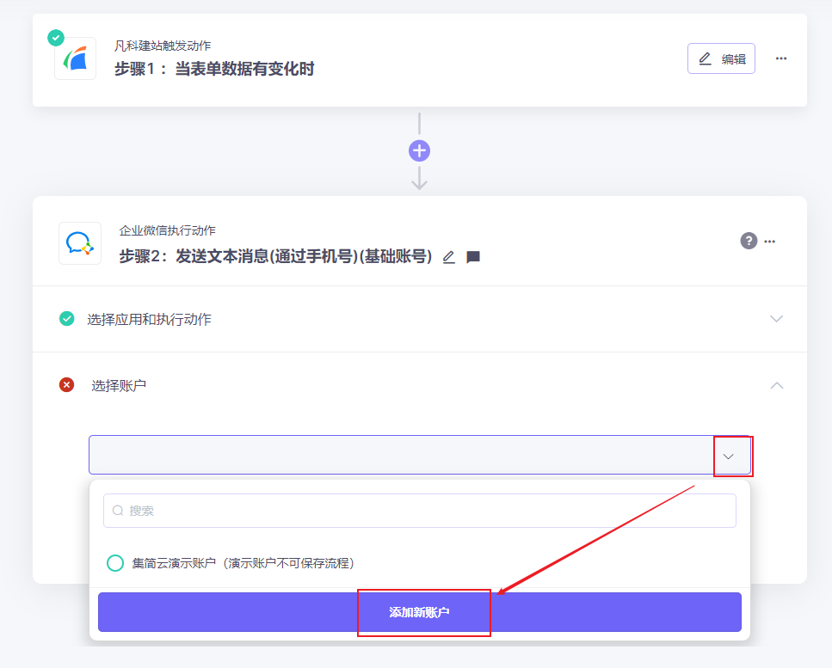The width and height of the screenshot is (832, 668).
Task: Click the account selection combo box
Action: (x=419, y=455)
